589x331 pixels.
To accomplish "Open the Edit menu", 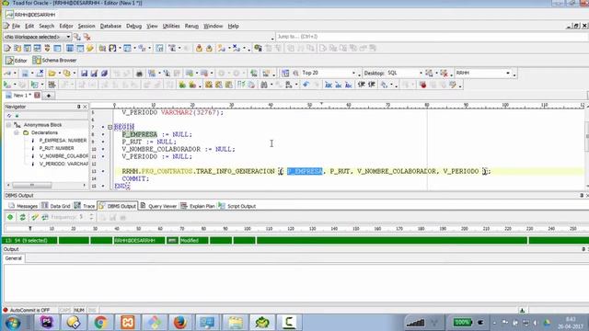I will pos(29,26).
